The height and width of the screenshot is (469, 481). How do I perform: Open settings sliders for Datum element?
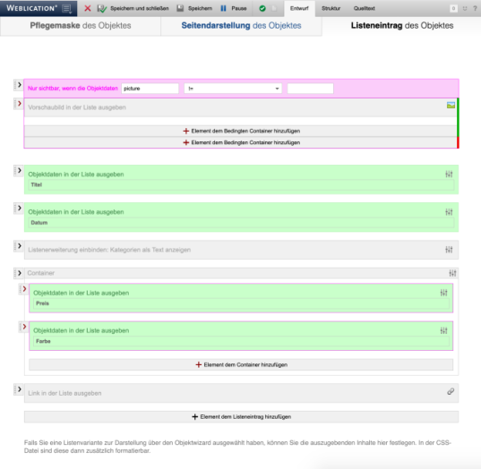pos(449,212)
